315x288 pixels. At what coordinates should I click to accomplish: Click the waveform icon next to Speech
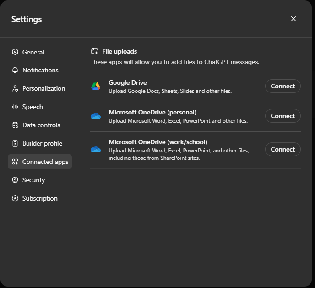click(15, 107)
